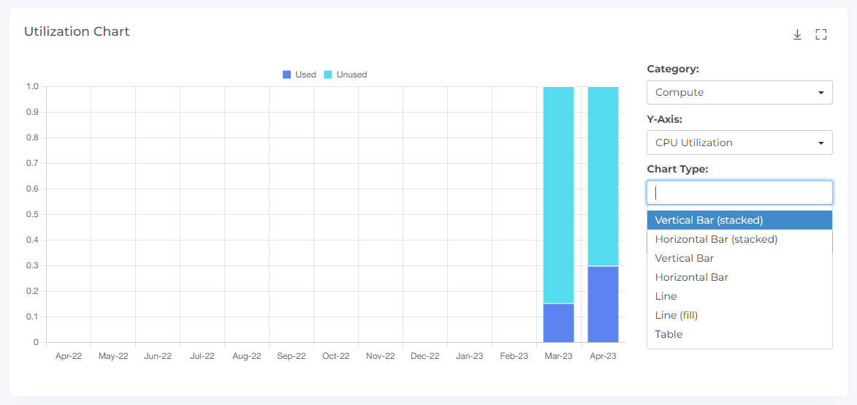Open the Category dropdown showing Compute
The width and height of the screenshot is (857, 405).
click(739, 93)
